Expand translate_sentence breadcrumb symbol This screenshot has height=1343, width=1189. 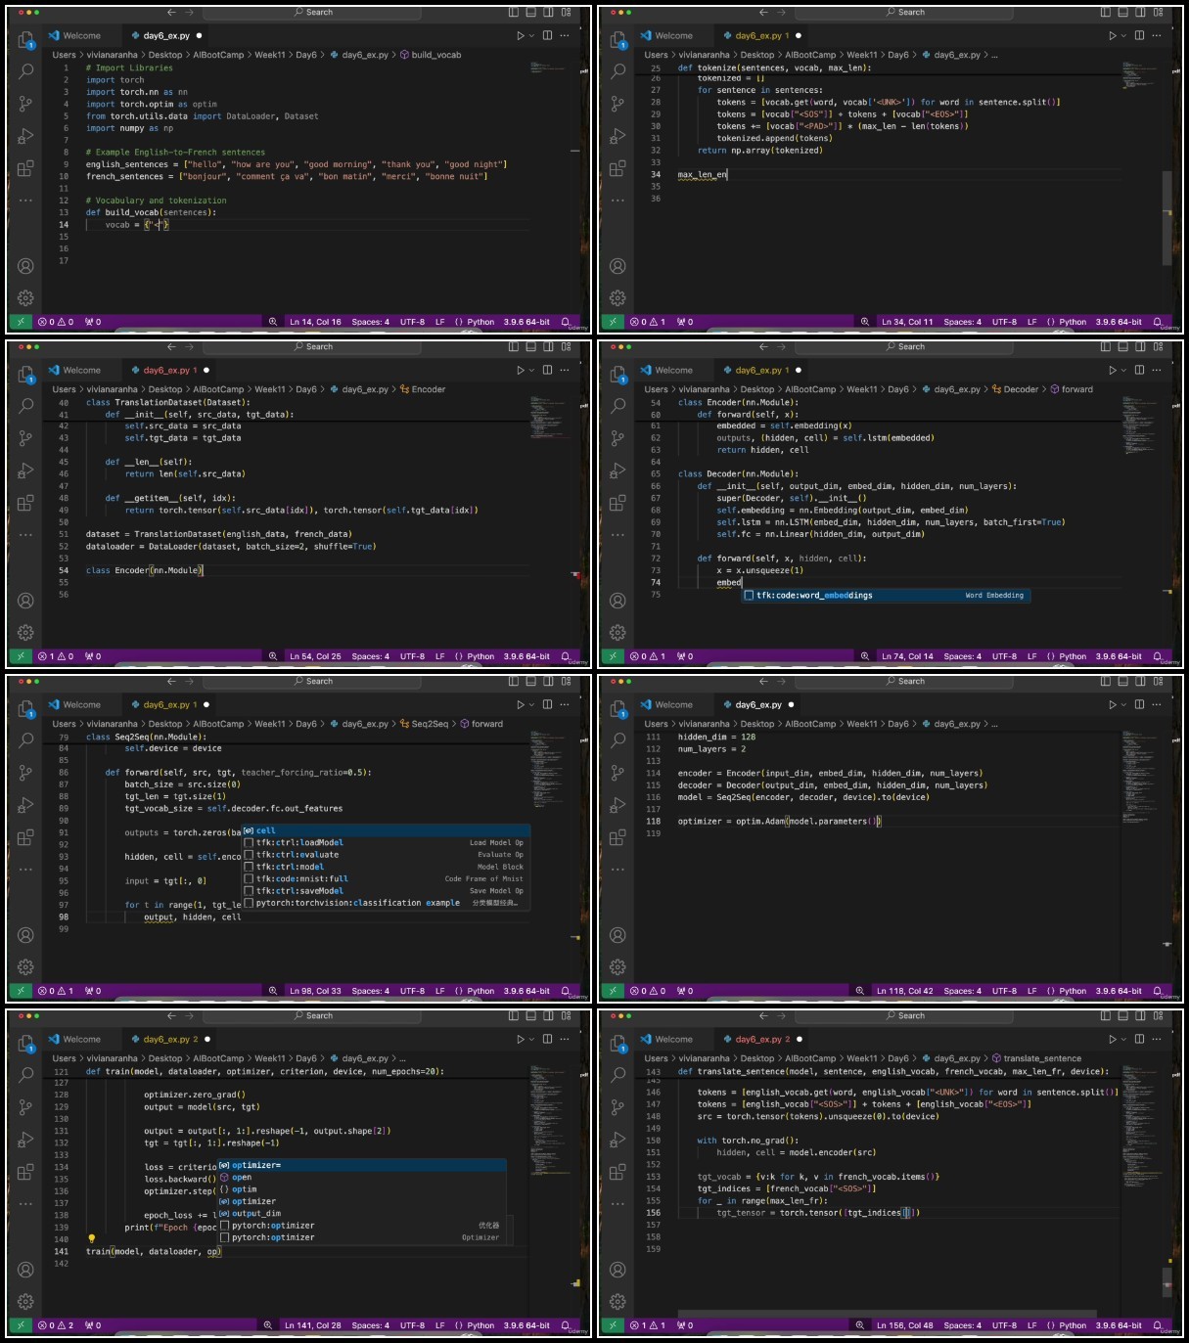pyautogui.click(x=1036, y=1058)
